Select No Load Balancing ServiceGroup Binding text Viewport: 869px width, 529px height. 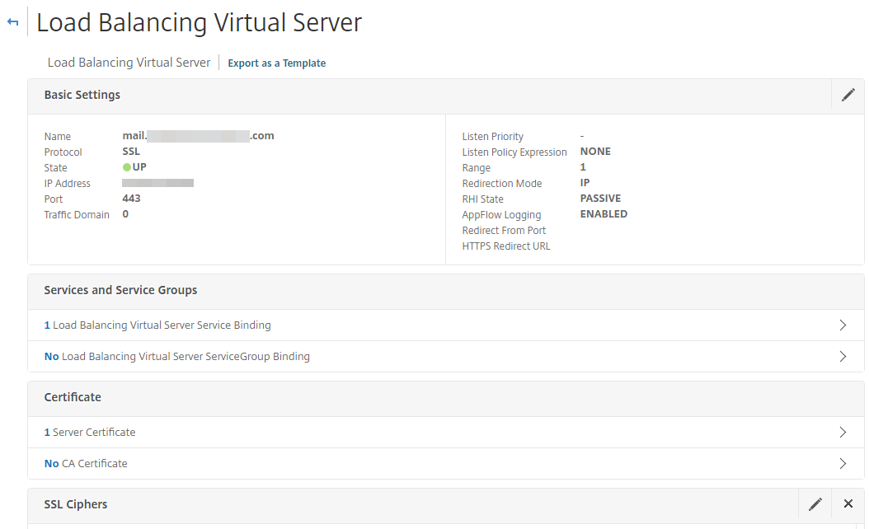coord(176,357)
